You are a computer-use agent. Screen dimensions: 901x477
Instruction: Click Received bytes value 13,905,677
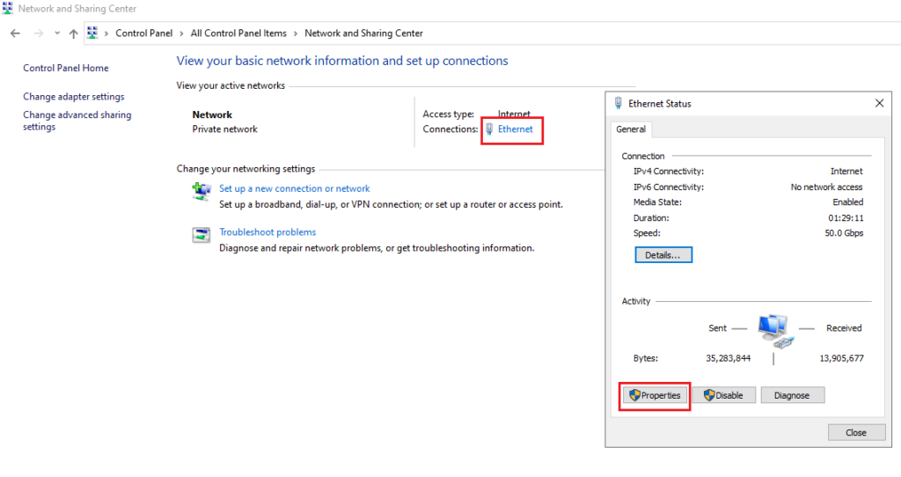[x=841, y=358]
